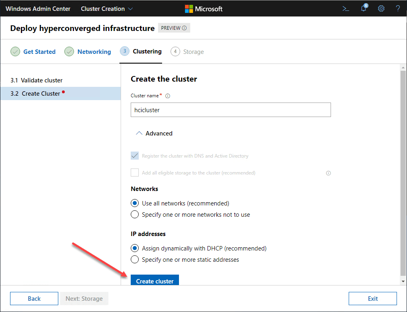Click the info icon next to eligible storage option
407x312 pixels.
[x=328, y=172]
